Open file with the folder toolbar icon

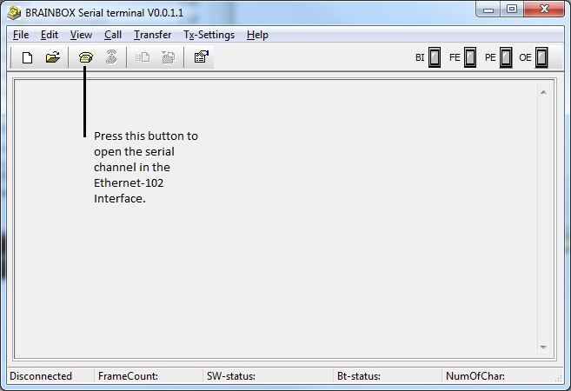pos(53,57)
